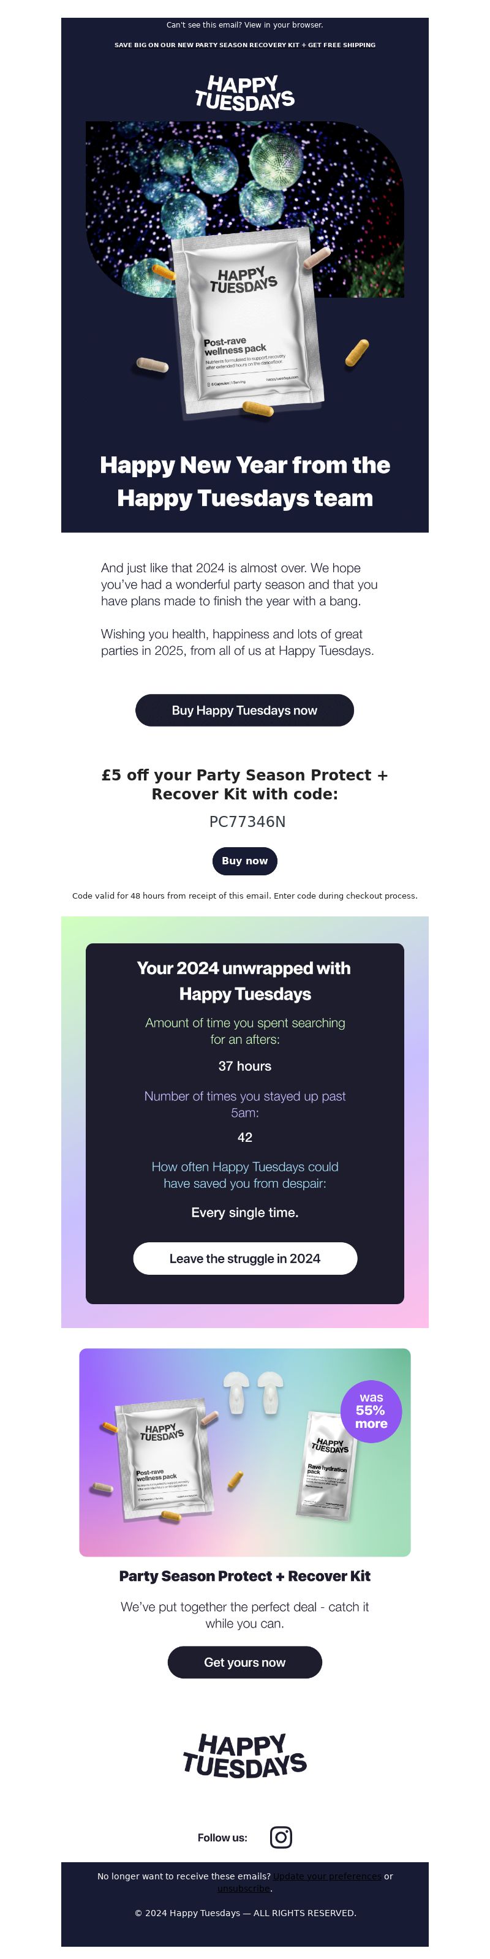Click the 'Happy New Year from the' headline

coord(244,465)
